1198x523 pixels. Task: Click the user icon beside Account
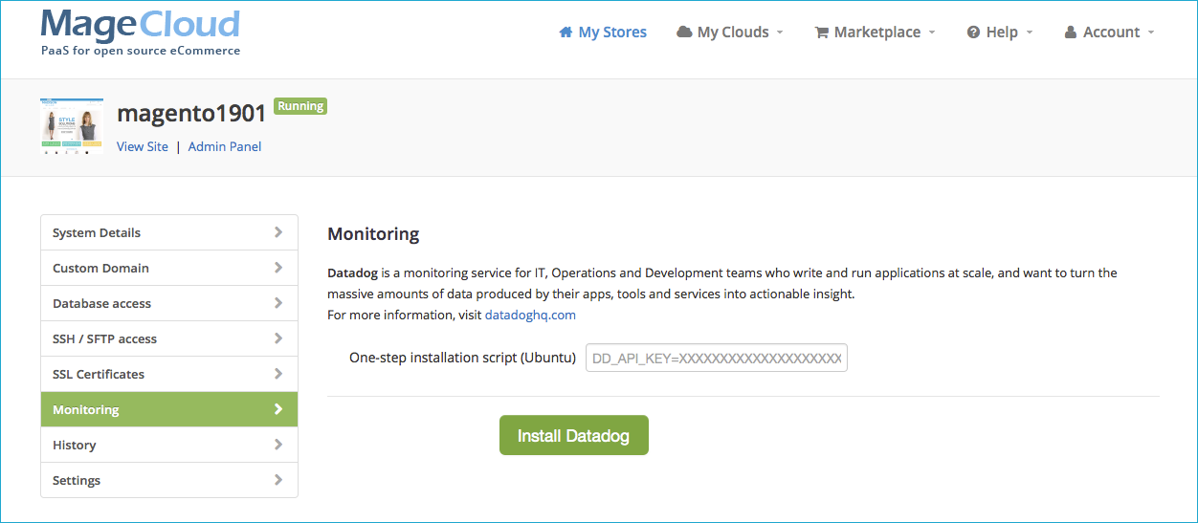pos(1071,32)
